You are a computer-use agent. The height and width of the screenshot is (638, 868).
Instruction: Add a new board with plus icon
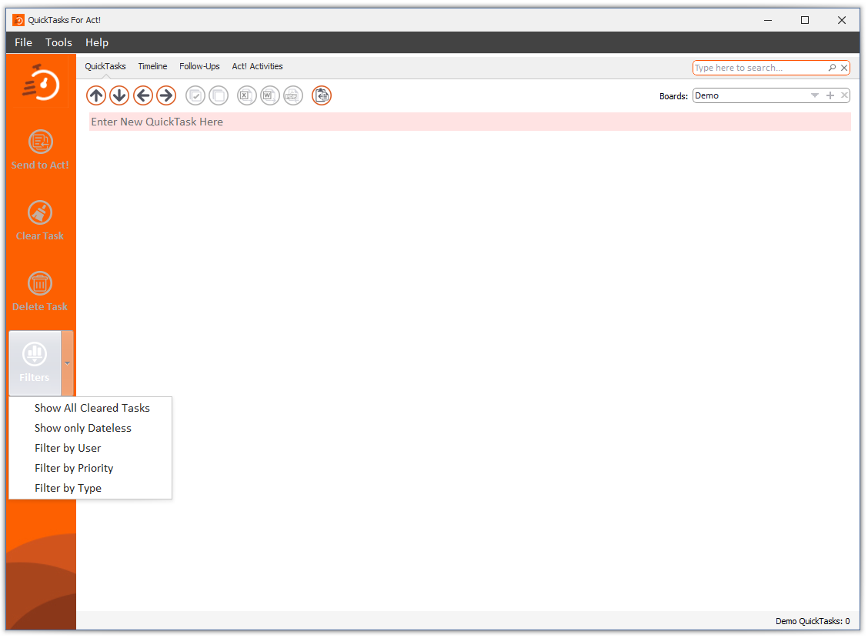point(830,95)
